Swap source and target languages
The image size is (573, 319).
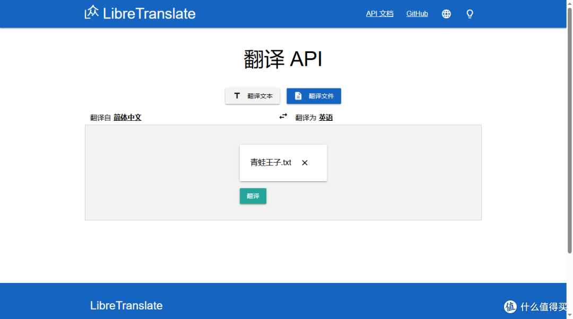283,117
